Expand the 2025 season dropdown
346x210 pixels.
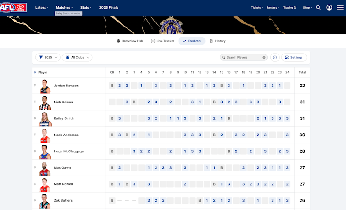tap(49, 57)
